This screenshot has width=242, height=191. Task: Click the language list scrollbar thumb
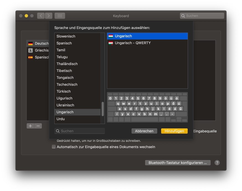pos(103,109)
